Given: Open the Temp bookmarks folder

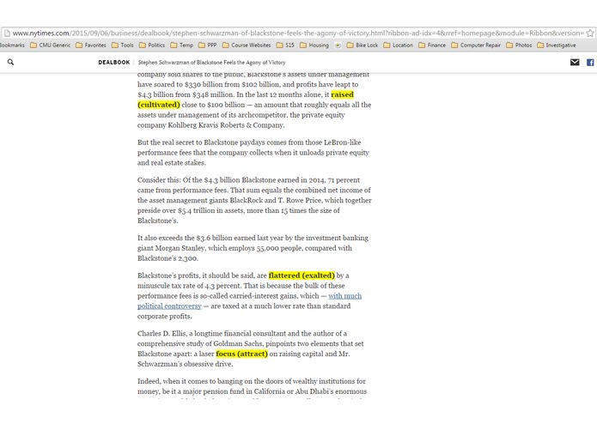Looking at the screenshot, I should coord(181,45).
